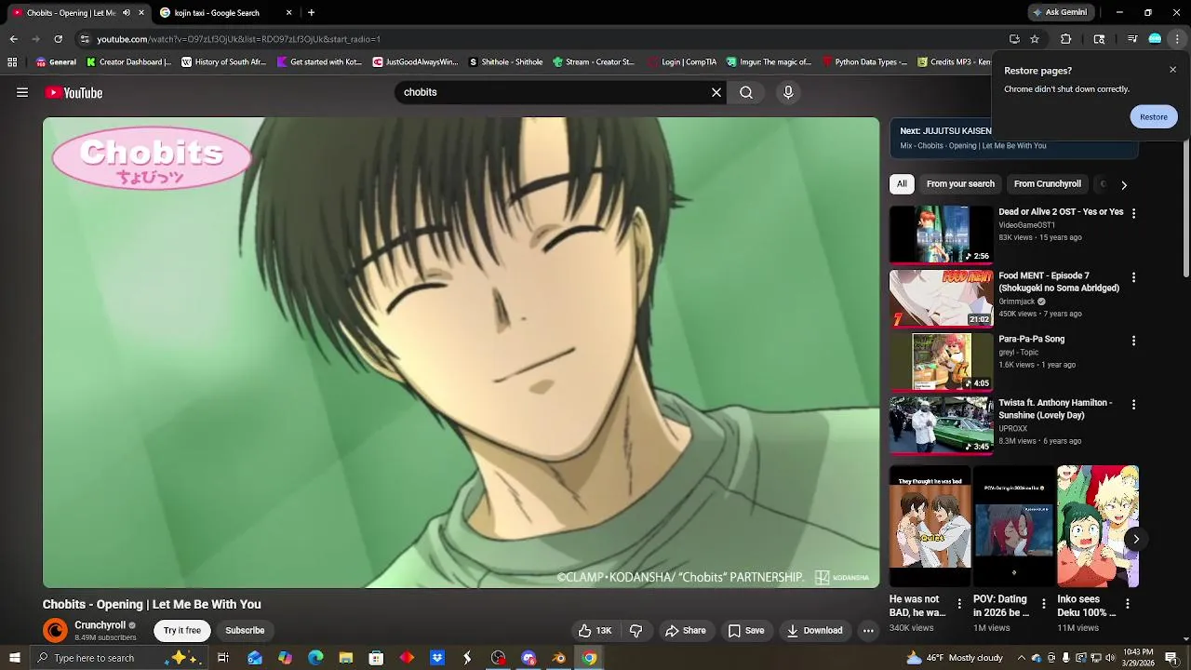This screenshot has height=670, width=1191.
Task: Save the video to a playlist
Action: [746, 630]
